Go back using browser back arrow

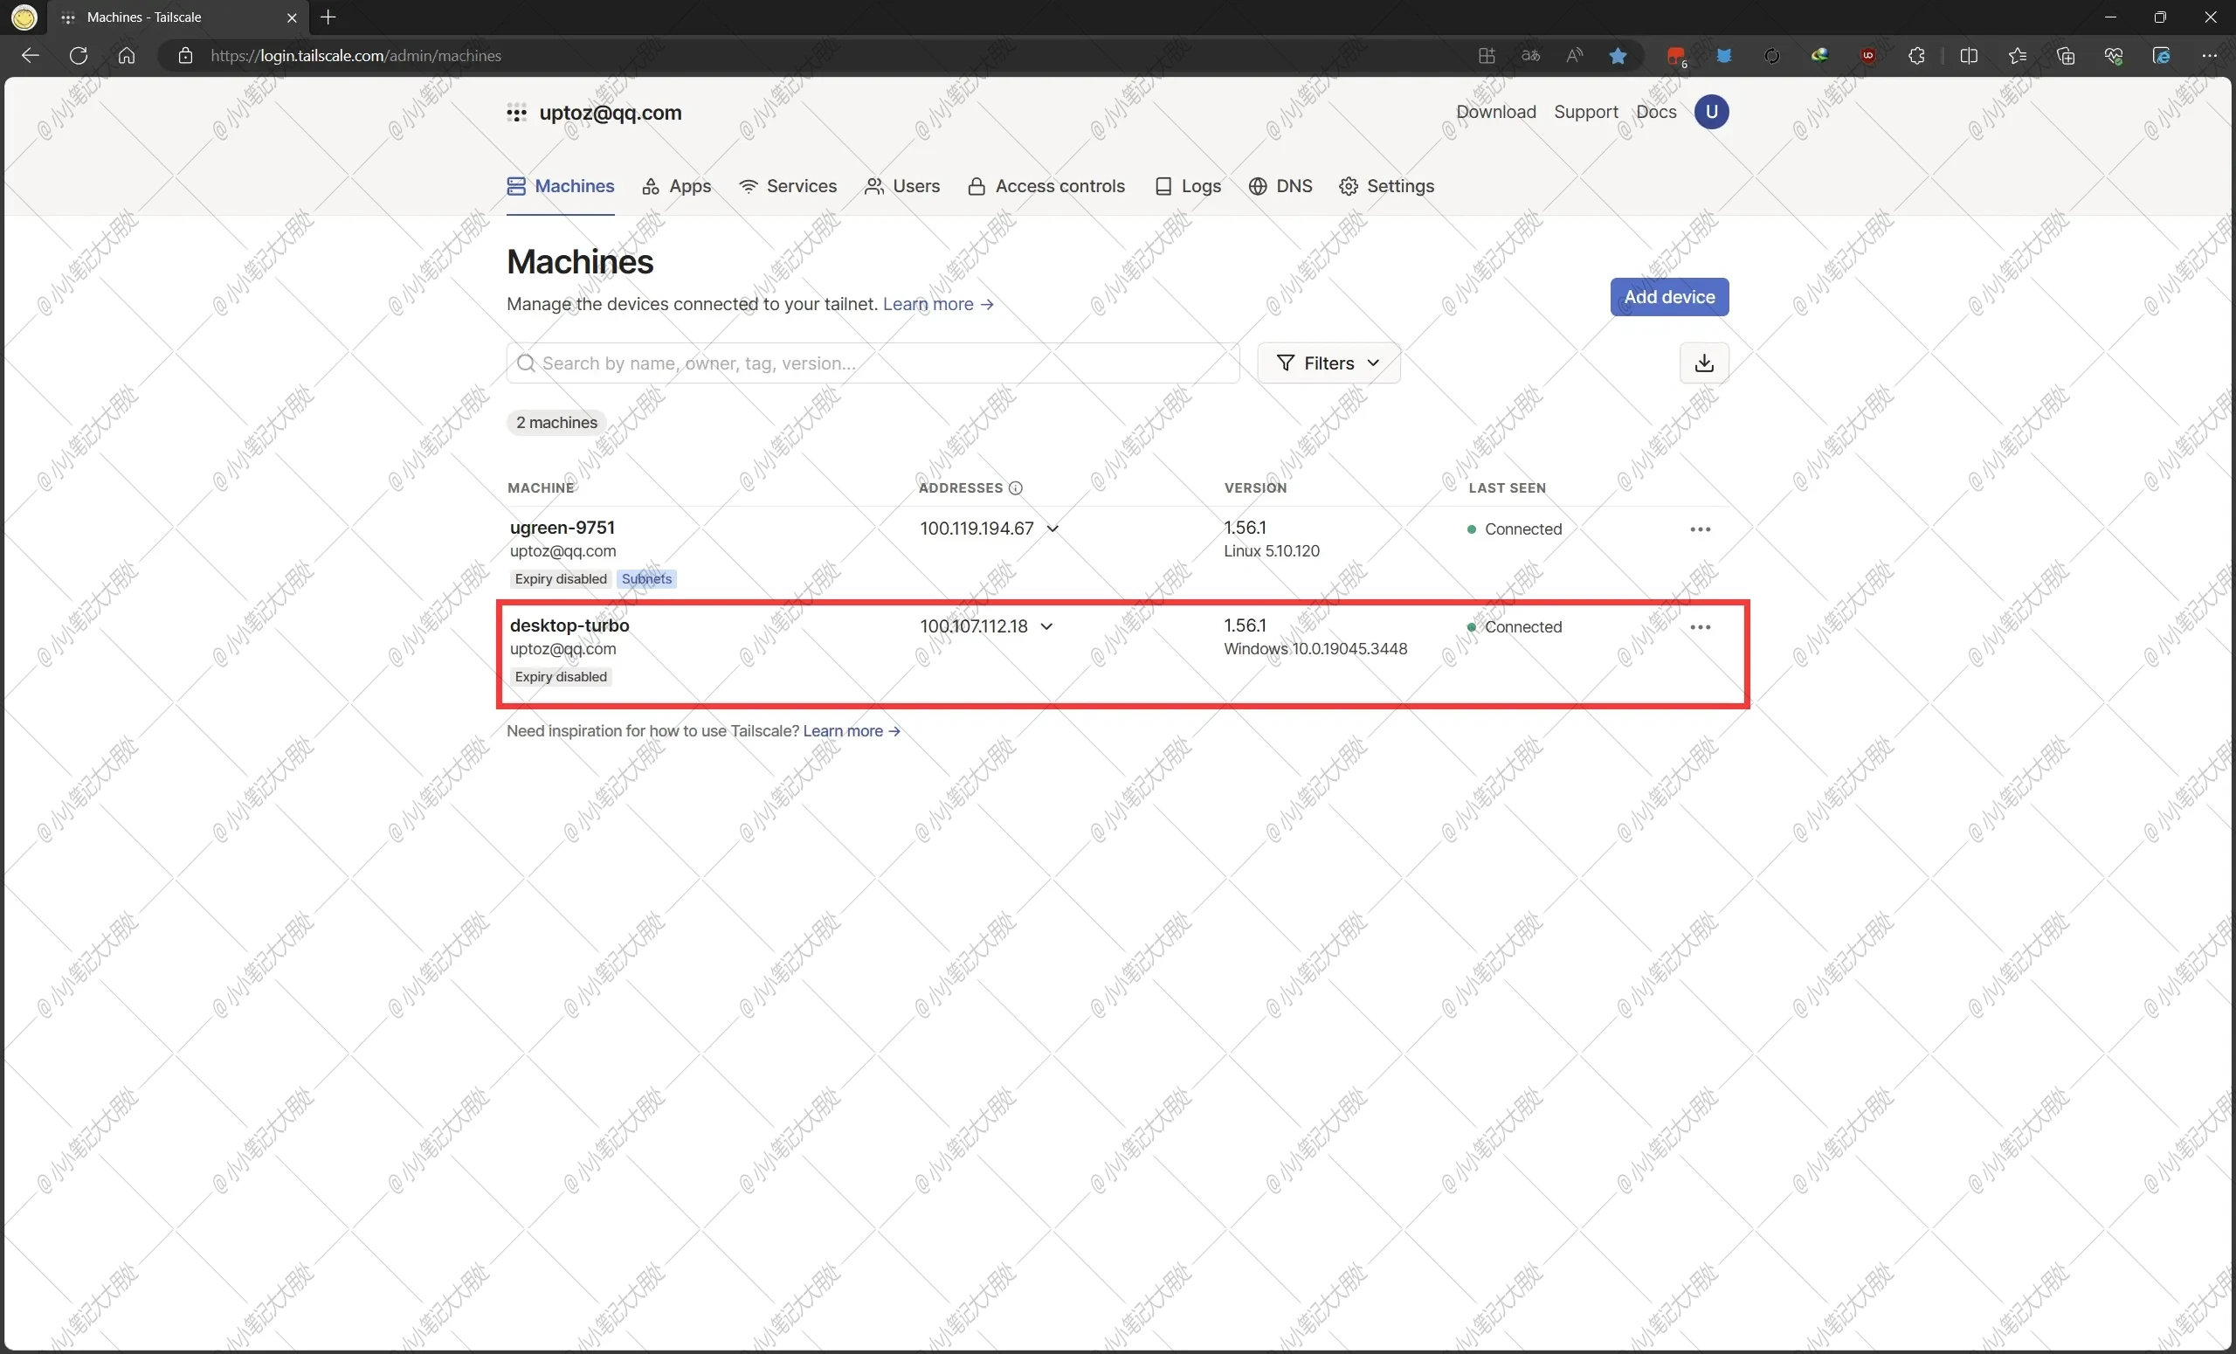pos(30,55)
